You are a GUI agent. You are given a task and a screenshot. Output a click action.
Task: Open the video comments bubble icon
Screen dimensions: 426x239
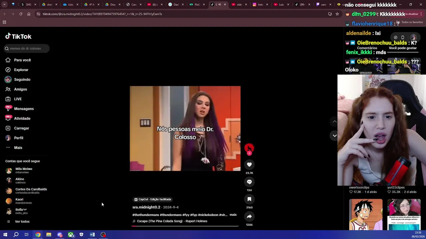[x=249, y=182]
